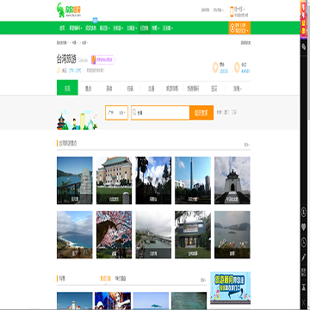Viewport: 310px width, 310px height.
Task: Click the heart favorites icon in right sidebar
Action: (x=304, y=227)
